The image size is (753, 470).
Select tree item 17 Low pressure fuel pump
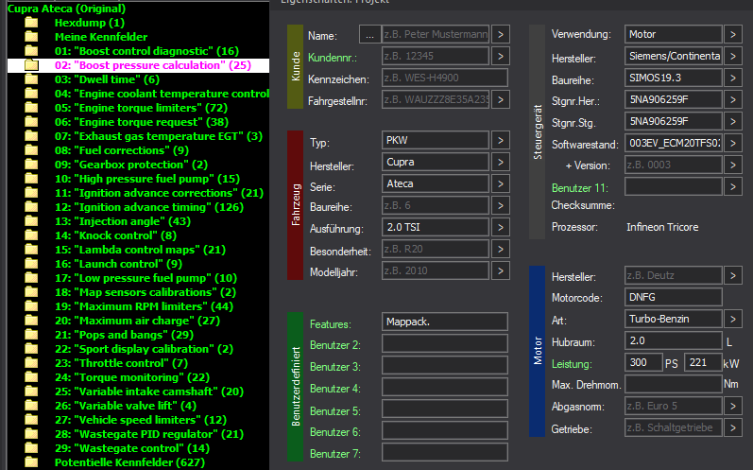pos(146,278)
